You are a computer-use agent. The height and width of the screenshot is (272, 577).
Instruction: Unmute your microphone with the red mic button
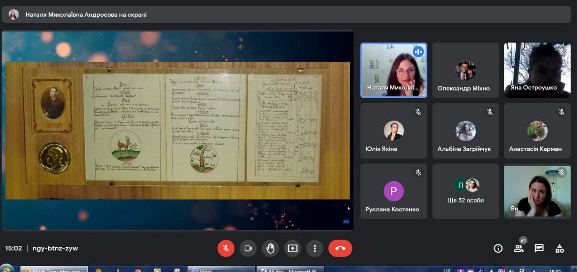point(226,248)
